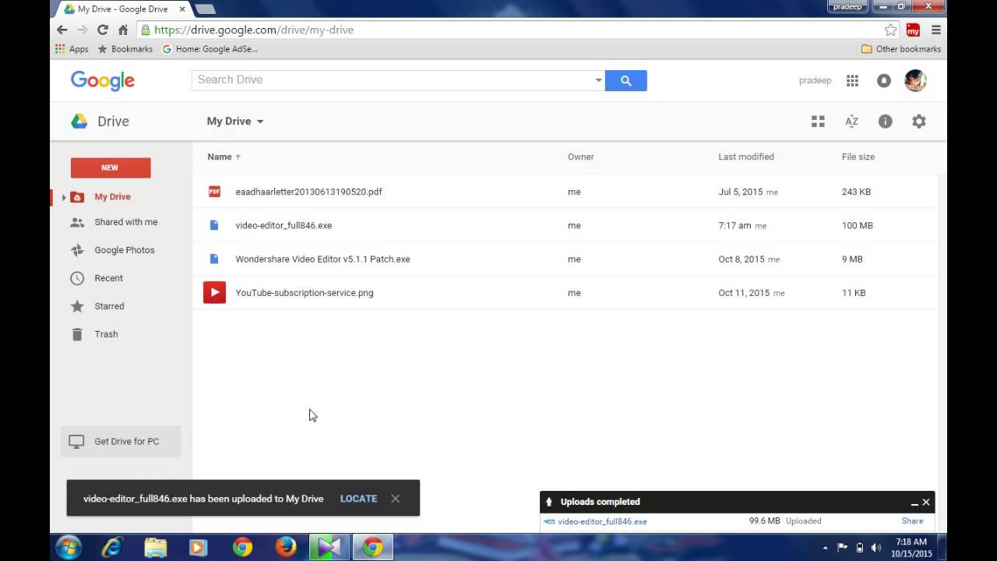Launch Internet Explorer from the taskbar

pyautogui.click(x=112, y=547)
